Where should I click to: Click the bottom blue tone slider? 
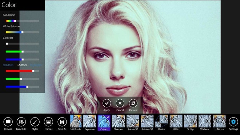pos(22,87)
